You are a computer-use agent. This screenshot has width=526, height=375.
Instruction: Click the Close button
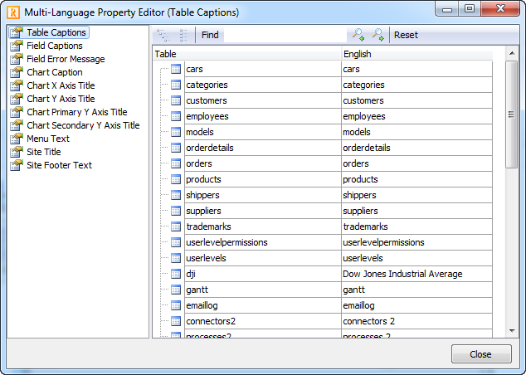[481, 354]
